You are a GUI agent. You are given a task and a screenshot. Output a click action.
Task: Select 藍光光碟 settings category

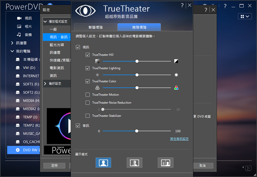[x=57, y=45]
